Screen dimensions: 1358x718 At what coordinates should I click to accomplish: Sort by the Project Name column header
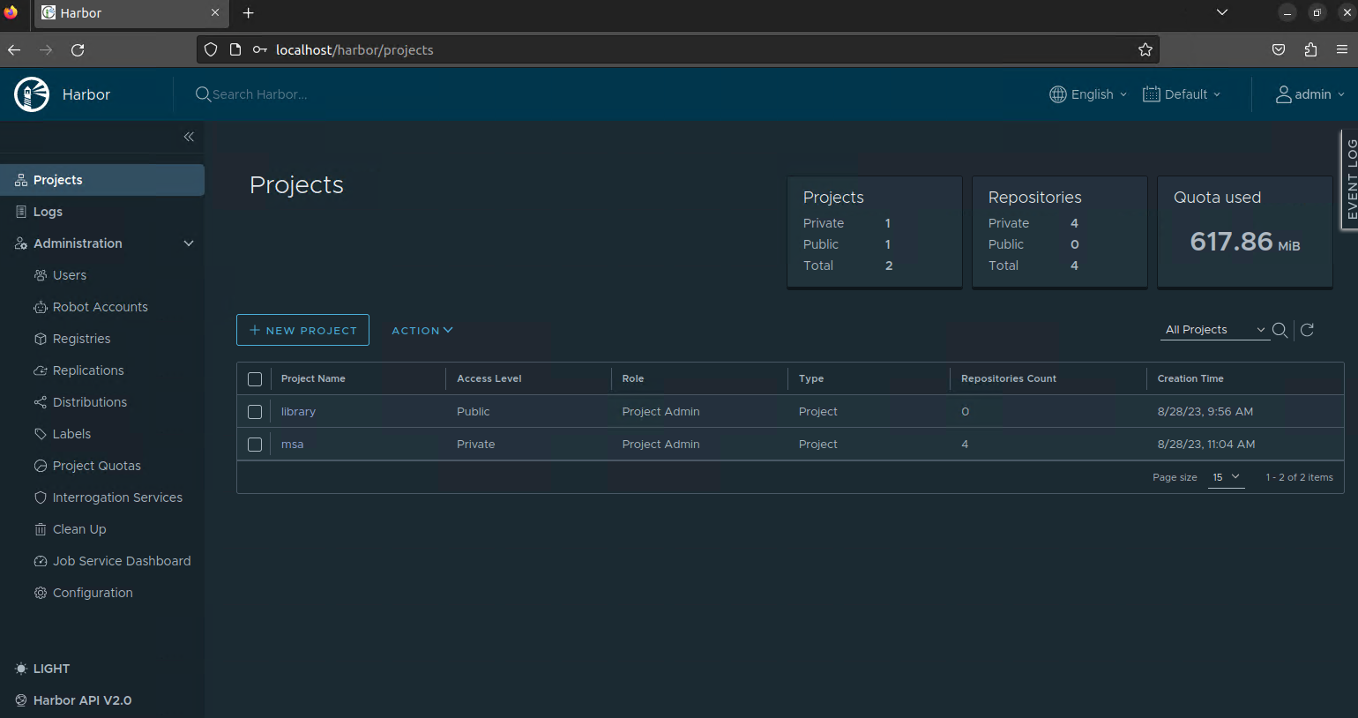(x=313, y=378)
